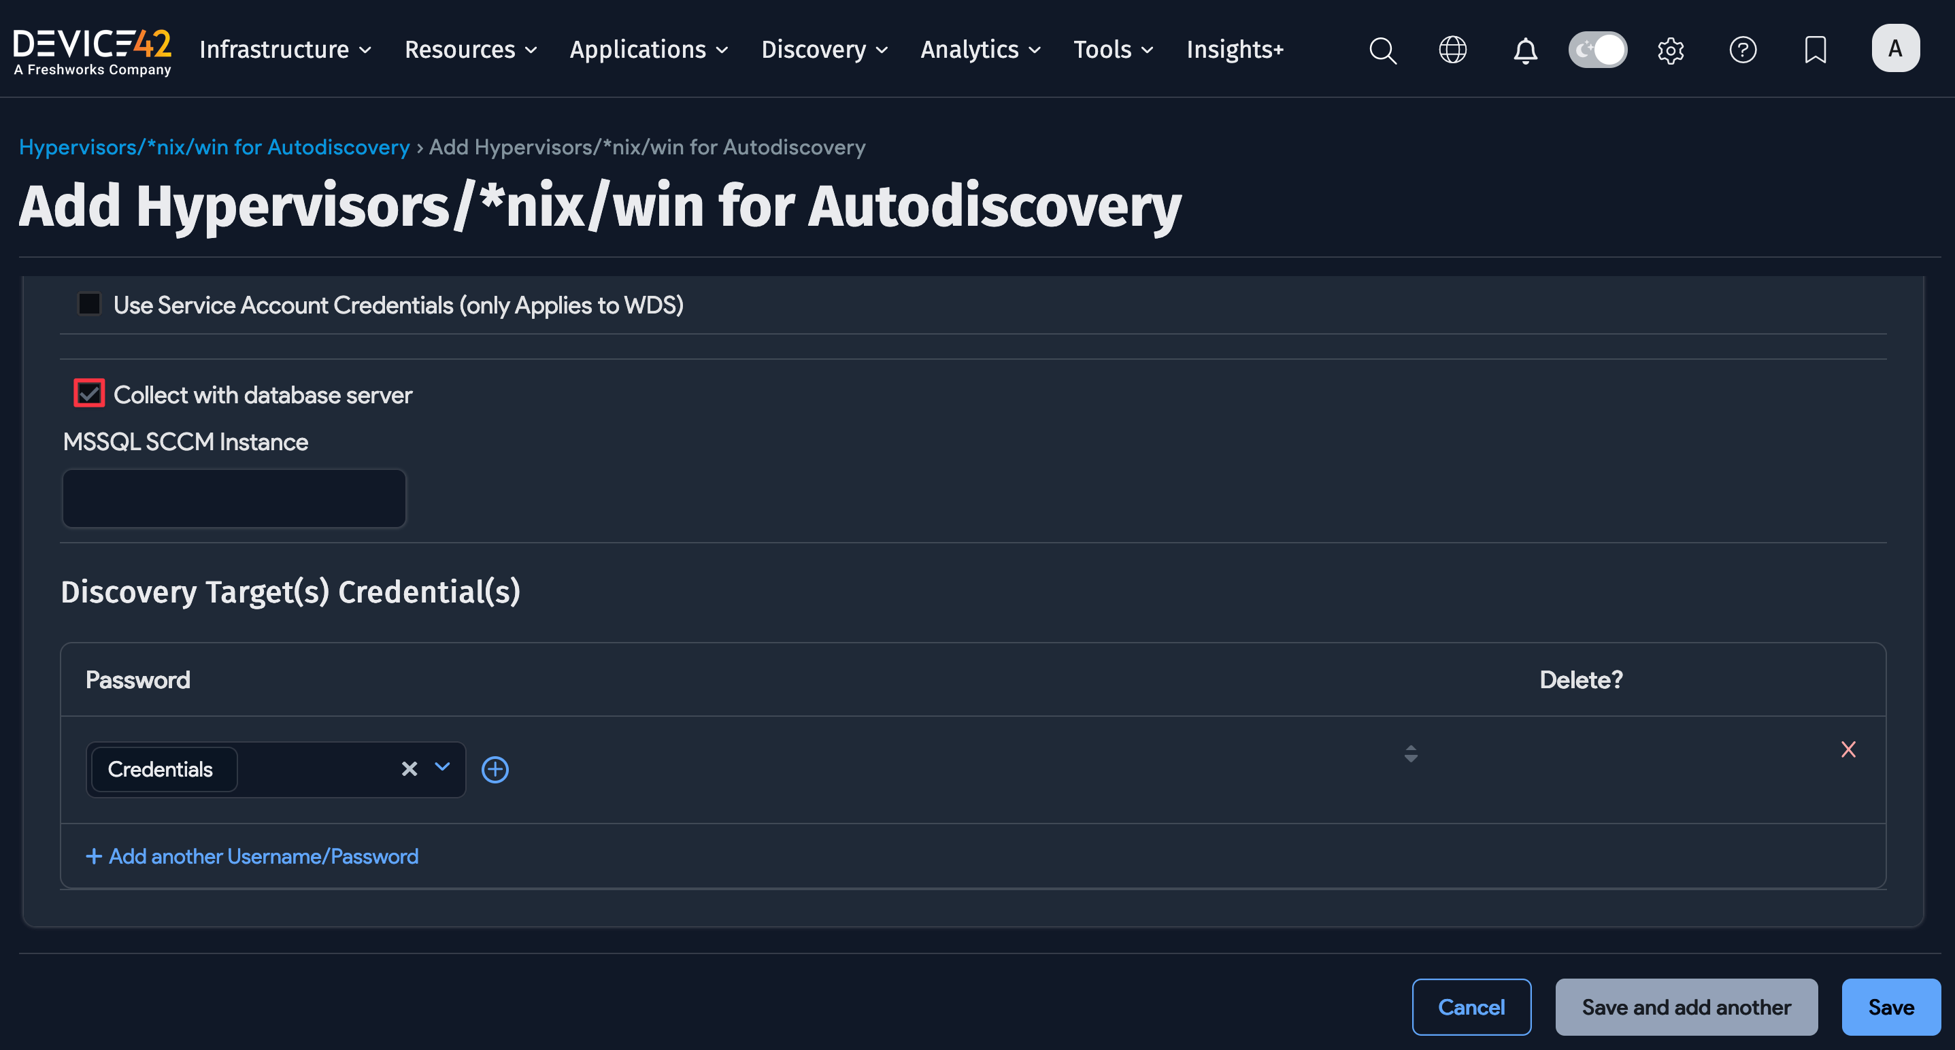Click the MSSQL SCCM Instance field
The height and width of the screenshot is (1050, 1955).
[x=234, y=498]
